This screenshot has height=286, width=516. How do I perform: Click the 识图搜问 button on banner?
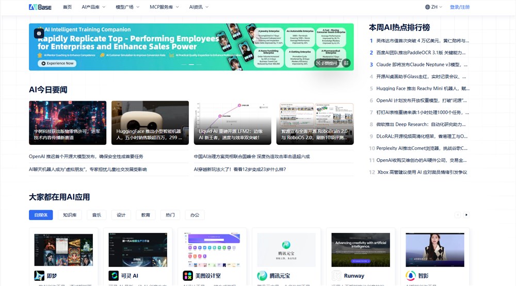coord(327,63)
